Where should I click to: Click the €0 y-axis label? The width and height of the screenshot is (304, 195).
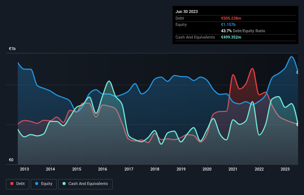11,160
